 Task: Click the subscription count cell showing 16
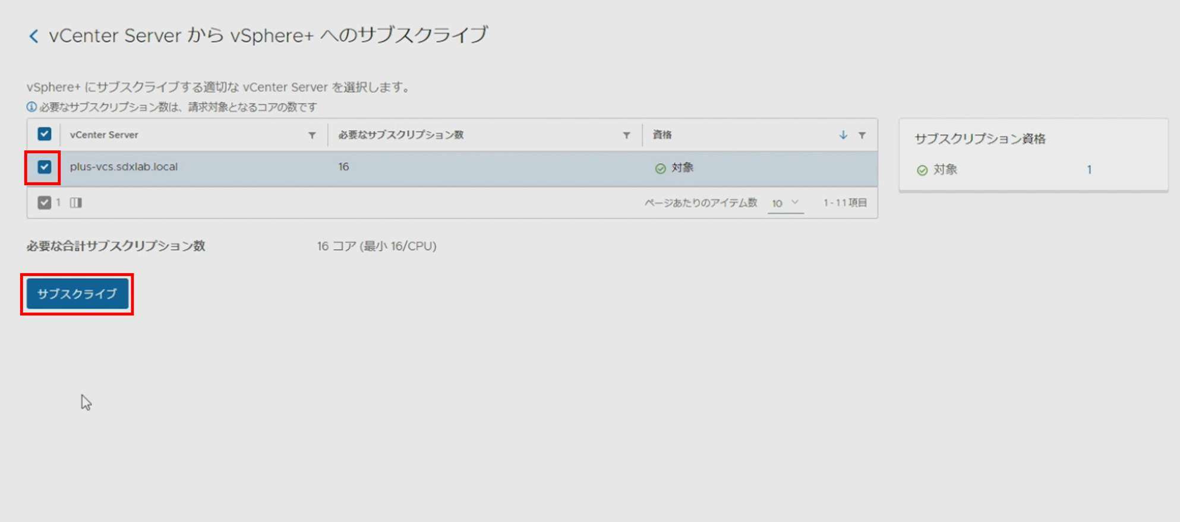point(343,167)
